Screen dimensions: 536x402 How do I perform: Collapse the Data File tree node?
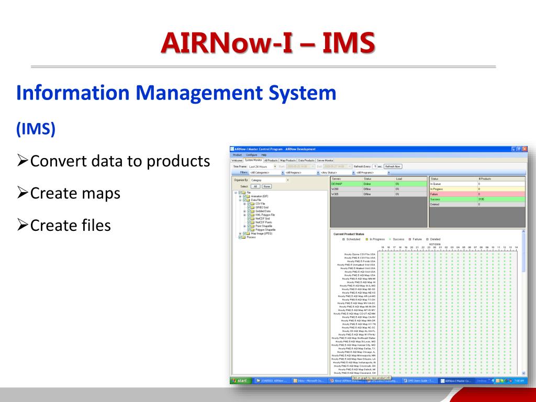(240, 200)
